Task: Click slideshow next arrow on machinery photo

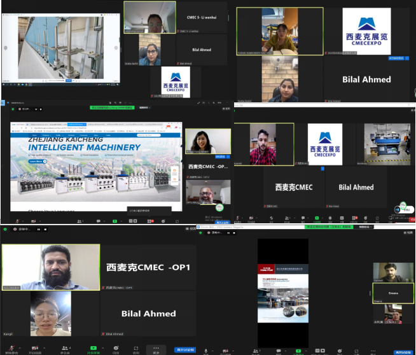Action: [x=116, y=48]
